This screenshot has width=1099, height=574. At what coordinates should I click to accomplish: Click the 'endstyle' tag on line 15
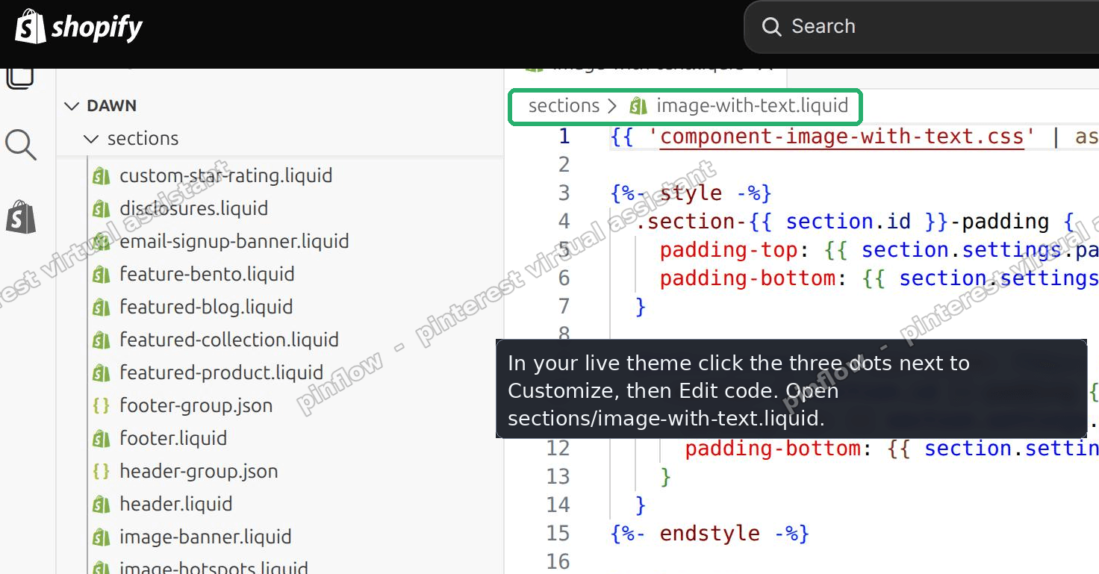(710, 534)
